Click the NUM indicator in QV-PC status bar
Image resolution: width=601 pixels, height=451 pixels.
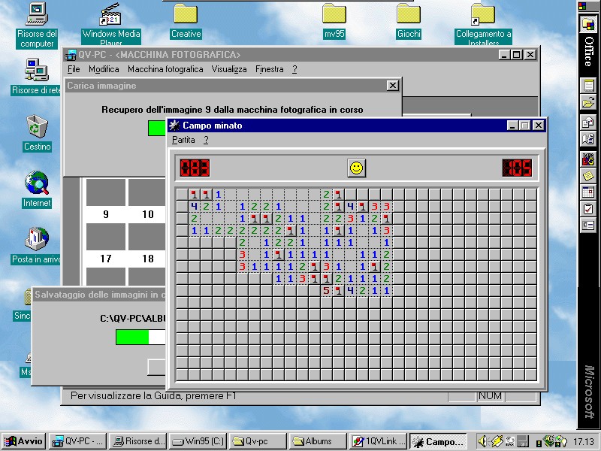(490, 396)
